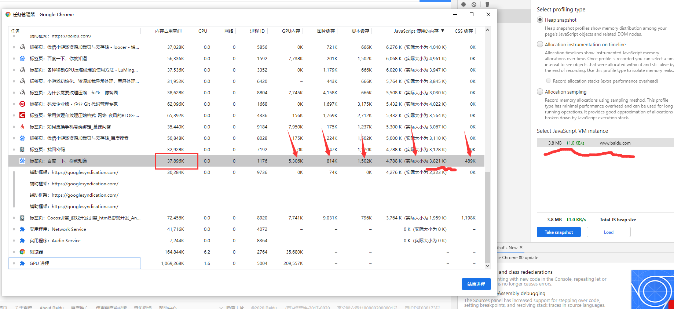Click the Take snapshot button

[x=559, y=232]
